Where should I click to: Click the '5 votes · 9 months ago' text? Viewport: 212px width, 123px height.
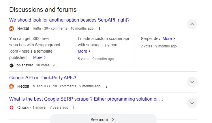coord(96,59)
